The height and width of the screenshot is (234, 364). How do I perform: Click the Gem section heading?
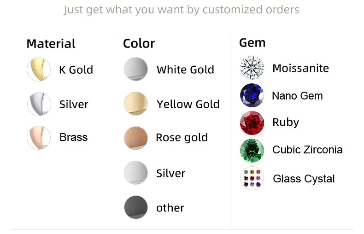point(252,43)
